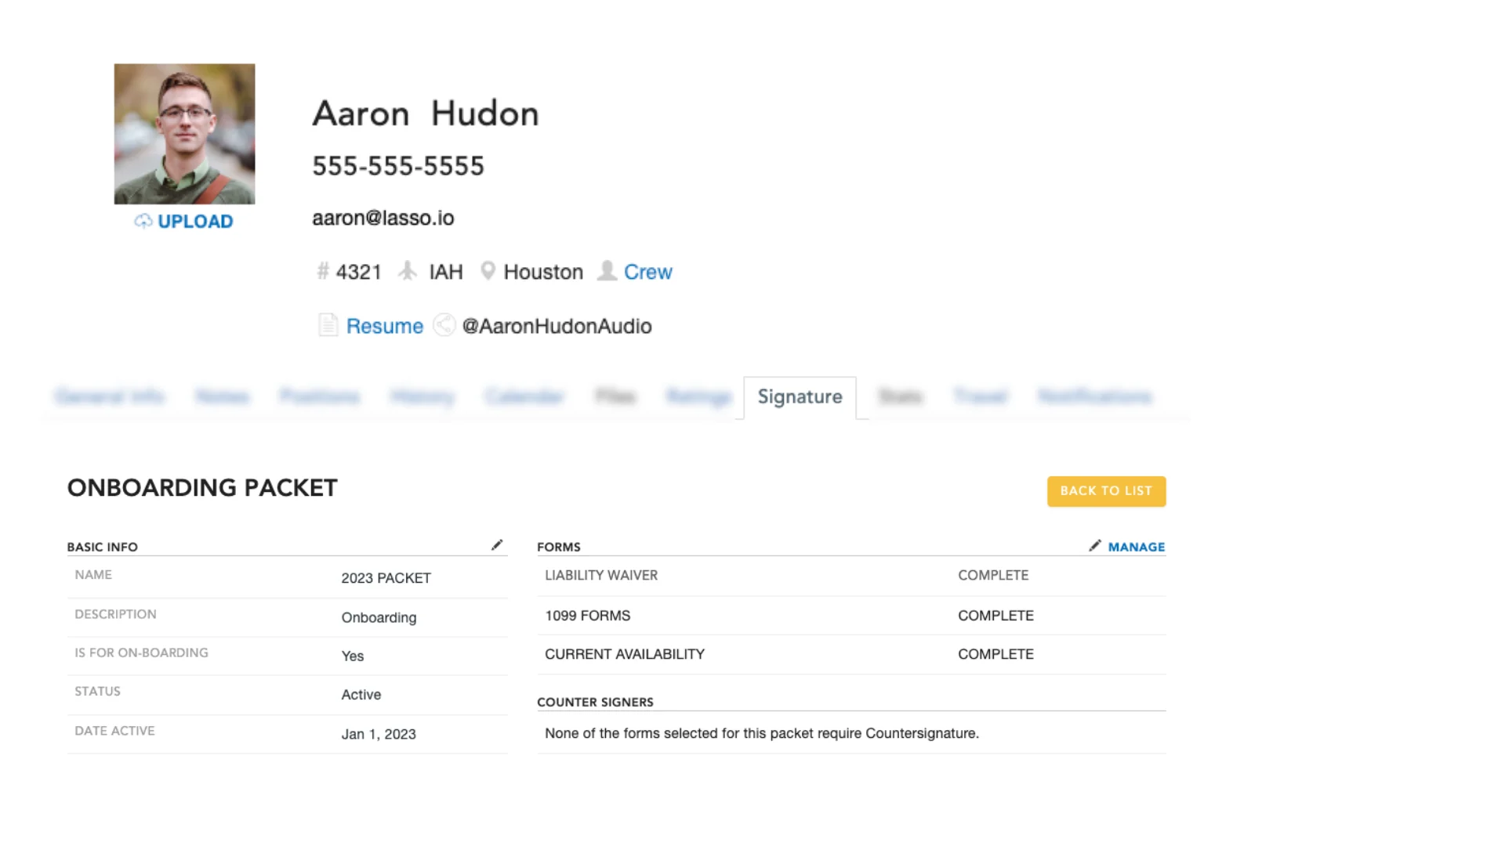Click the BACK TO LIST button
The height and width of the screenshot is (846, 1505).
[x=1106, y=491]
